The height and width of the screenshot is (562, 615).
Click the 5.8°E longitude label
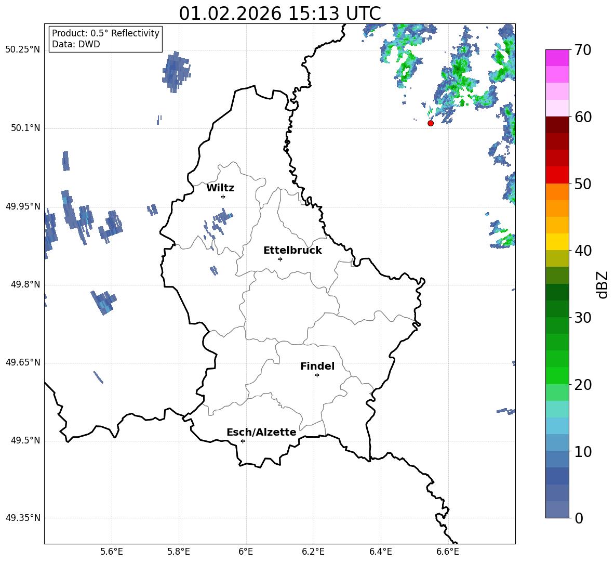click(x=179, y=552)
